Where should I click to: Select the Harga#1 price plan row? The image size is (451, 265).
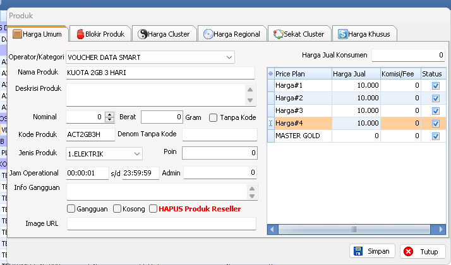coord(357,86)
